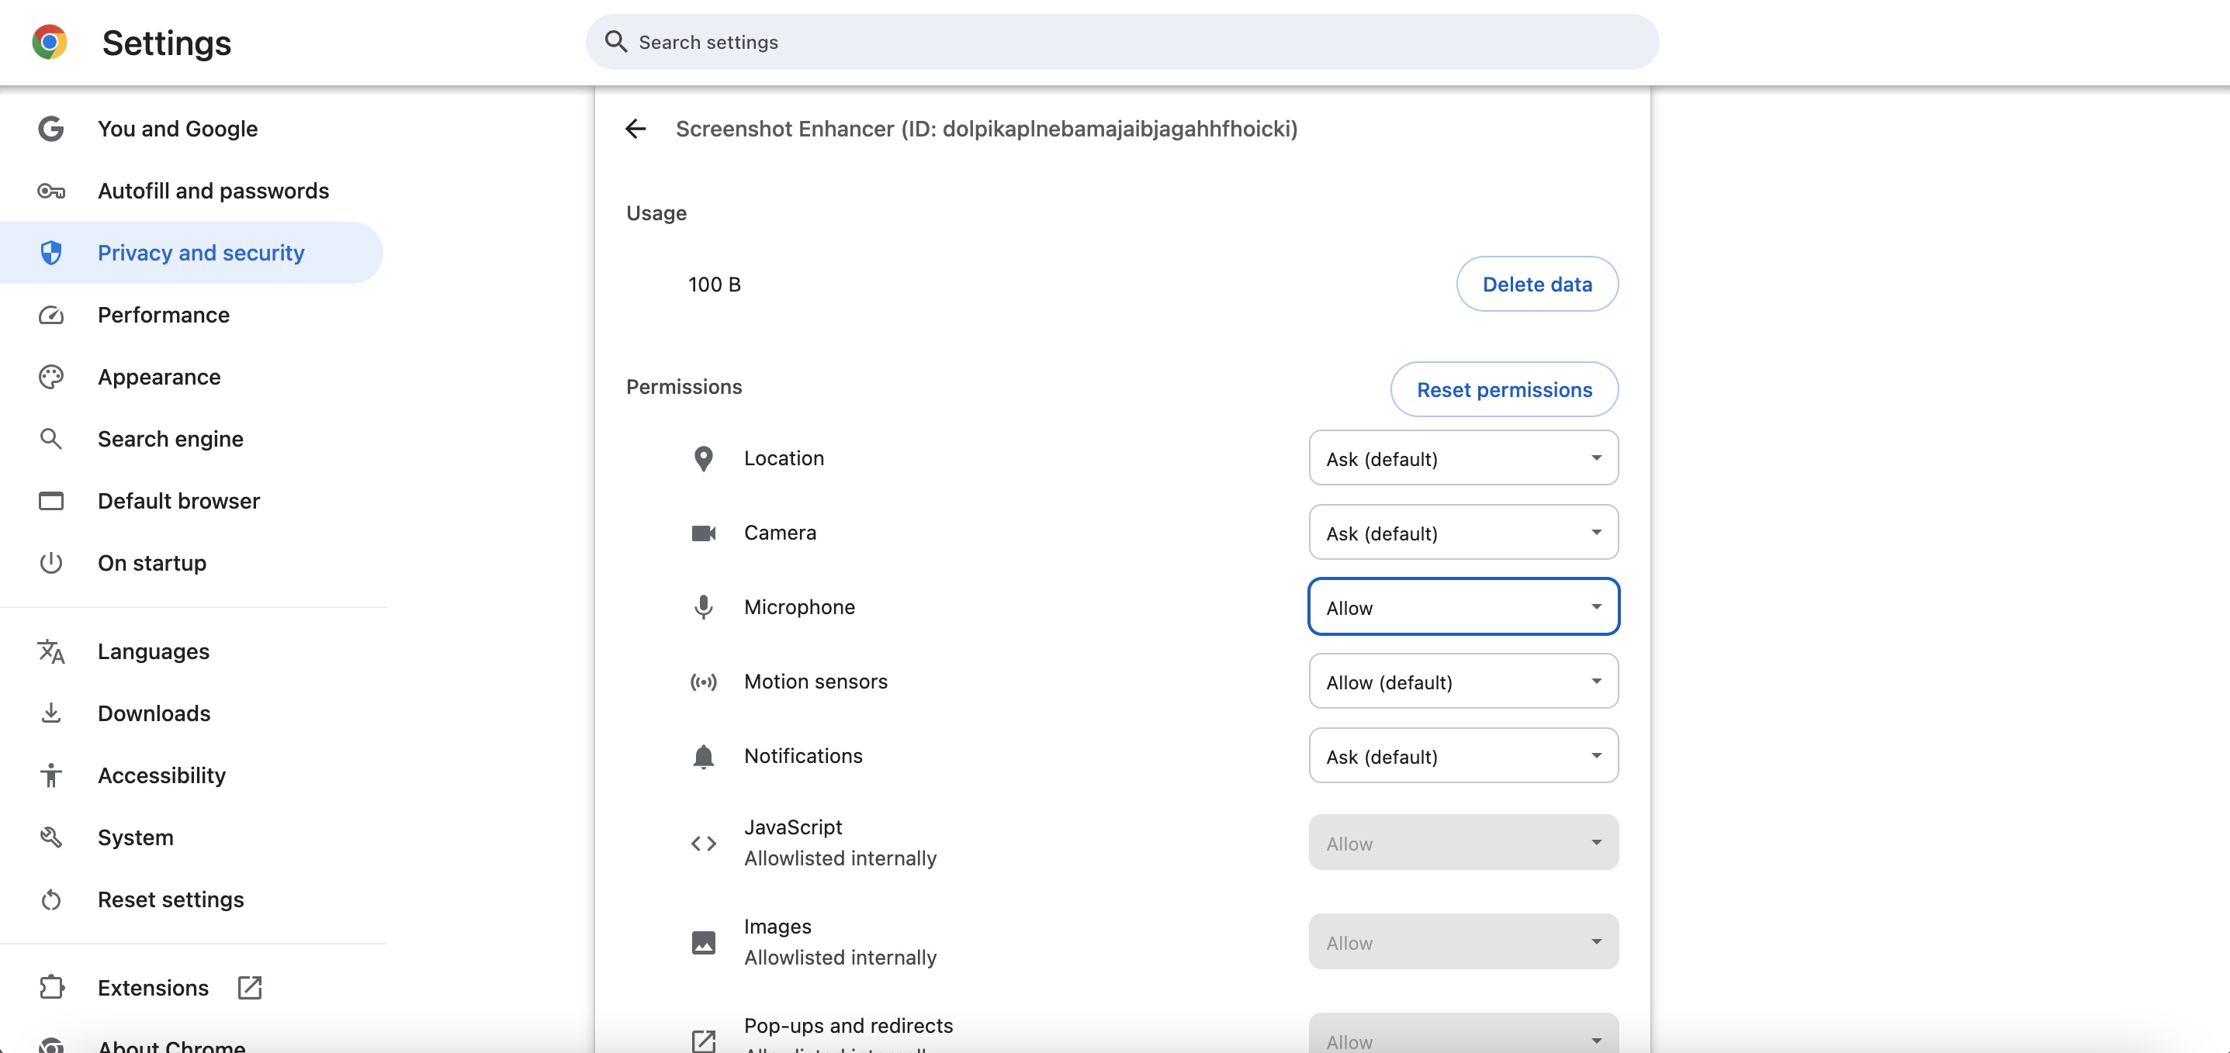This screenshot has height=1053, width=2230.
Task: Click the Reset permissions button
Action: [x=1504, y=389]
